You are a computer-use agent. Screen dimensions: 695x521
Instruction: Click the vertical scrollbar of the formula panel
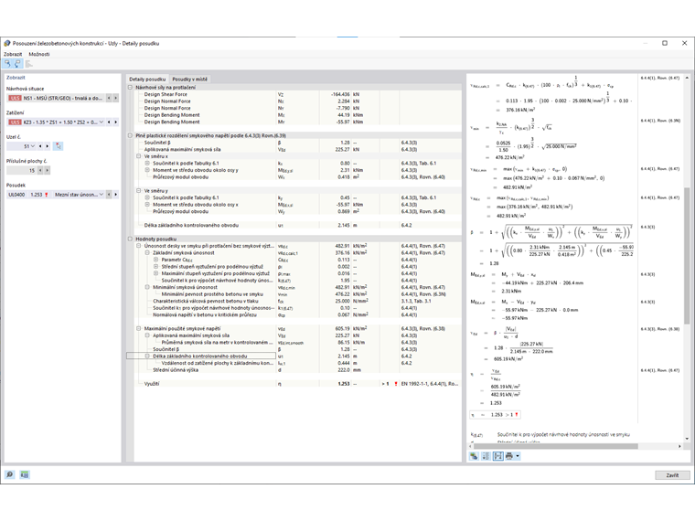pos(687,256)
